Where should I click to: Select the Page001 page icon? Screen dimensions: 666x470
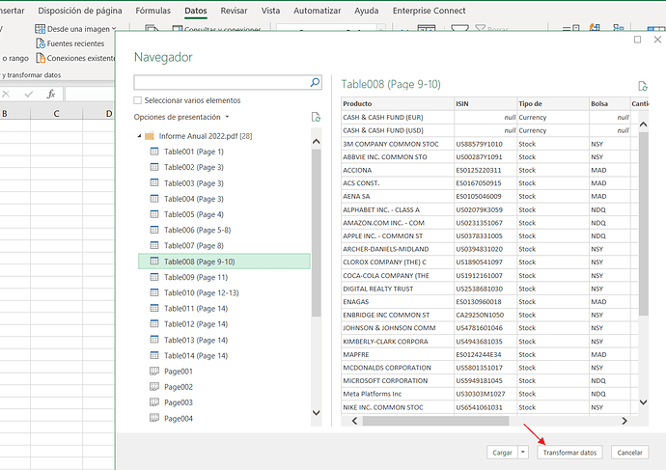click(x=154, y=372)
